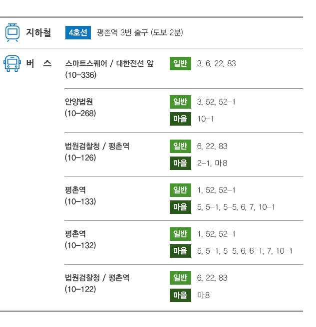316x327 pixels.
Task: Select the 안양법원 stop name
Action: [x=79, y=102]
